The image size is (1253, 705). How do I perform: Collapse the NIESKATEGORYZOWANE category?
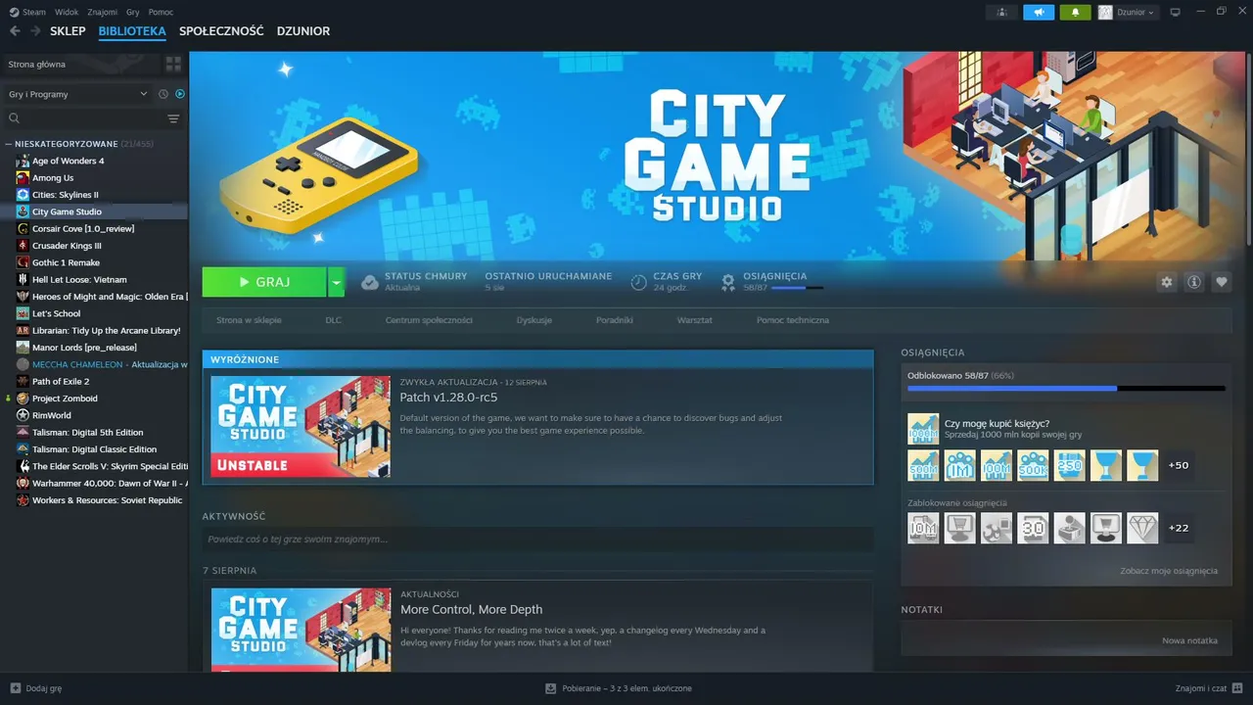point(9,144)
